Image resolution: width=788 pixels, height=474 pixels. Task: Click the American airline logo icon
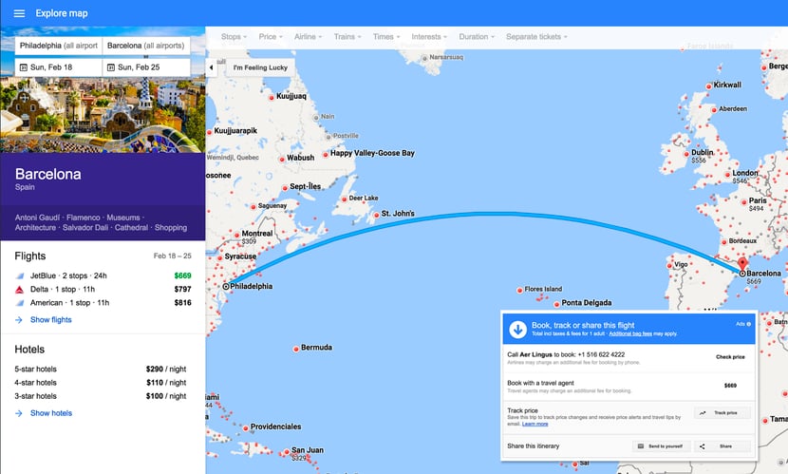point(20,303)
